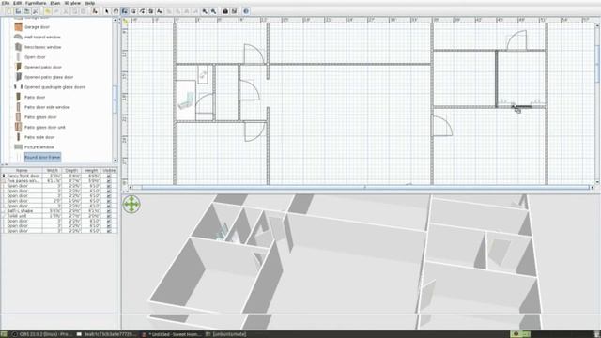This screenshot has width=601, height=338.
Task: Select Picture window catalog item
Action: (39, 147)
